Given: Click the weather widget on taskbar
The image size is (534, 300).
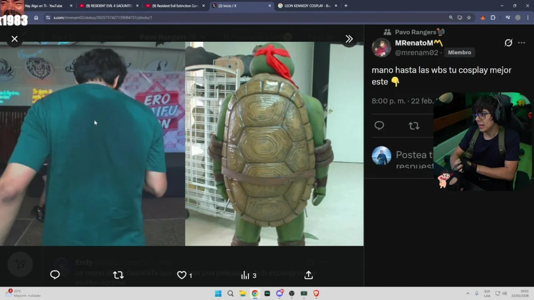Looking at the screenshot, I should (23, 293).
